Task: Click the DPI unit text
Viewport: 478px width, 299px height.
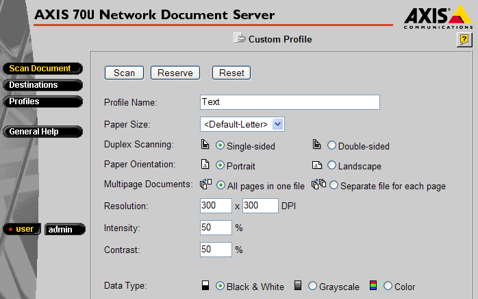Action: [289, 206]
